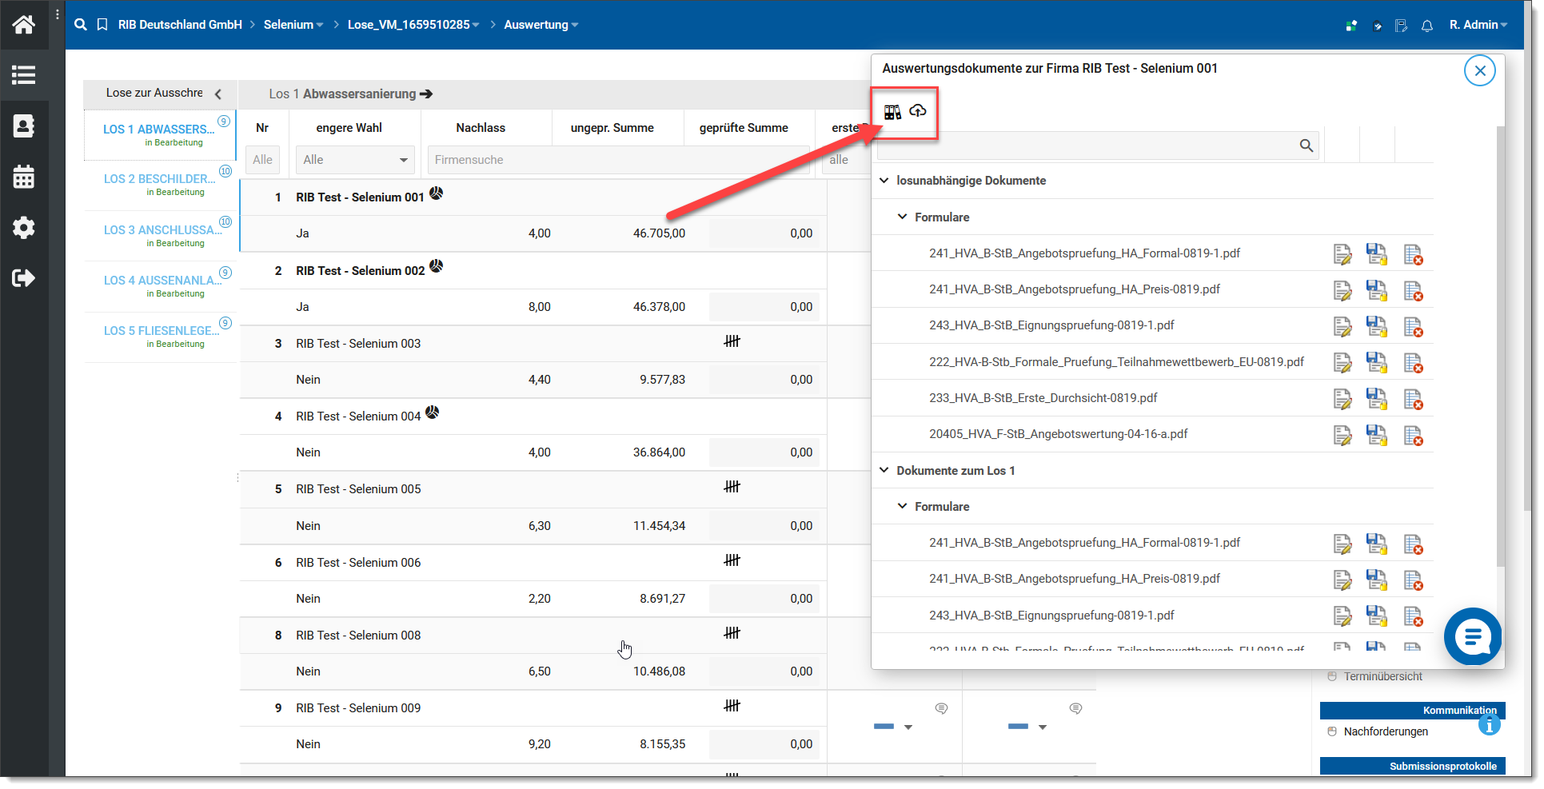The image size is (1544, 789).
Task: Open Nachforderungen link
Action: coord(1386,731)
